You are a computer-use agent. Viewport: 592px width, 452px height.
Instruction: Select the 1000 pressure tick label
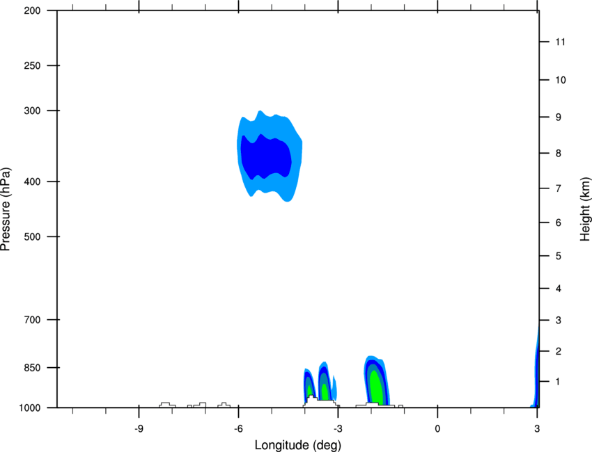(x=29, y=408)
